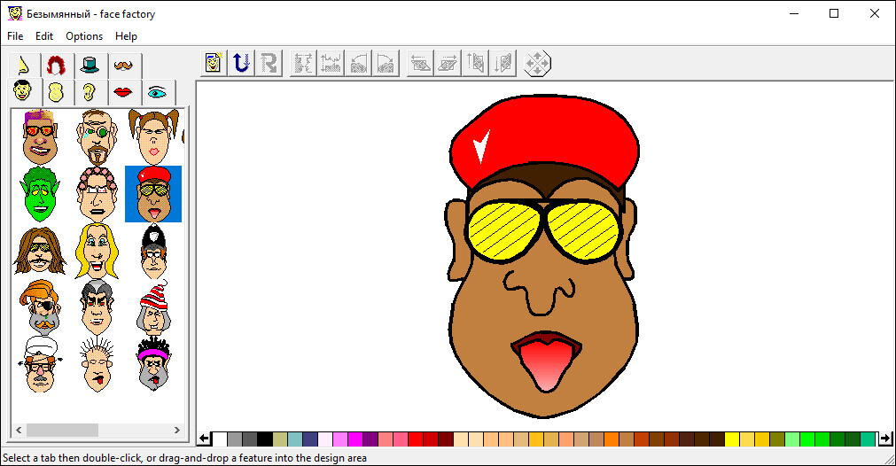Viewport: 896px width, 466px height.
Task: Pick the blonde long-haired face thumbnail
Action: coord(96,251)
